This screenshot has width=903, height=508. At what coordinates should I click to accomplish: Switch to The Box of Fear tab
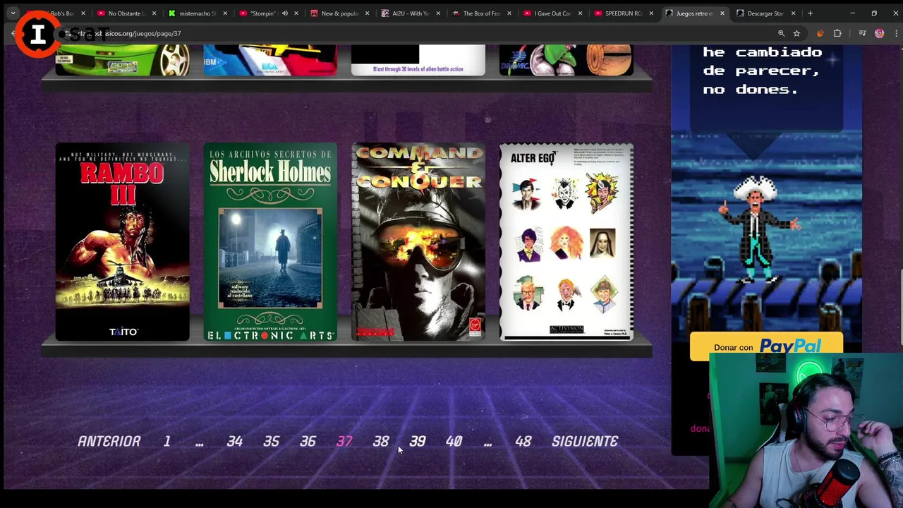click(481, 13)
